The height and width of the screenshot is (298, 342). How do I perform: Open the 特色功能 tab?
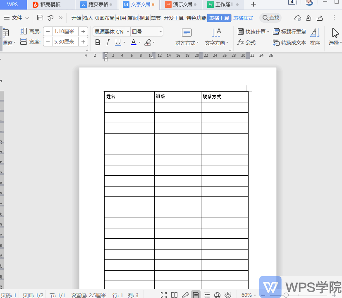coord(196,18)
